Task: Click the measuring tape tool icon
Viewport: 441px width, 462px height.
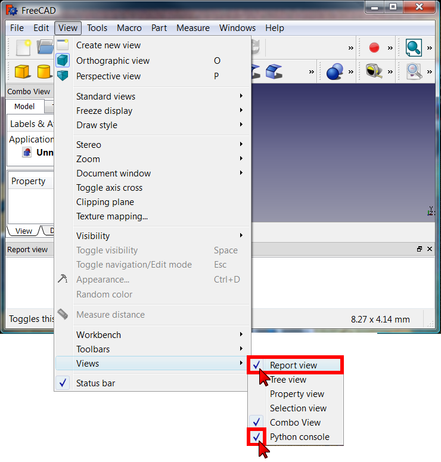Action: (x=374, y=71)
